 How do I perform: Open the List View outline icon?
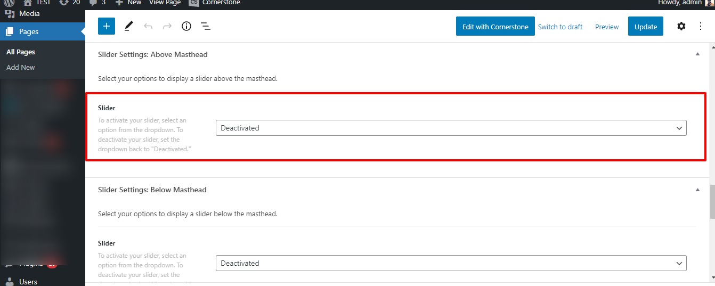tap(206, 26)
